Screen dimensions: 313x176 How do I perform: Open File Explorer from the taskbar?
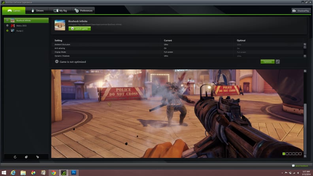23,172
